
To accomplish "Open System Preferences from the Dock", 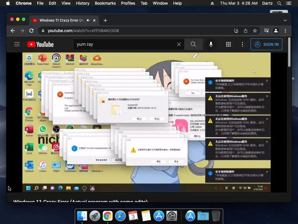I will tap(172, 216).
